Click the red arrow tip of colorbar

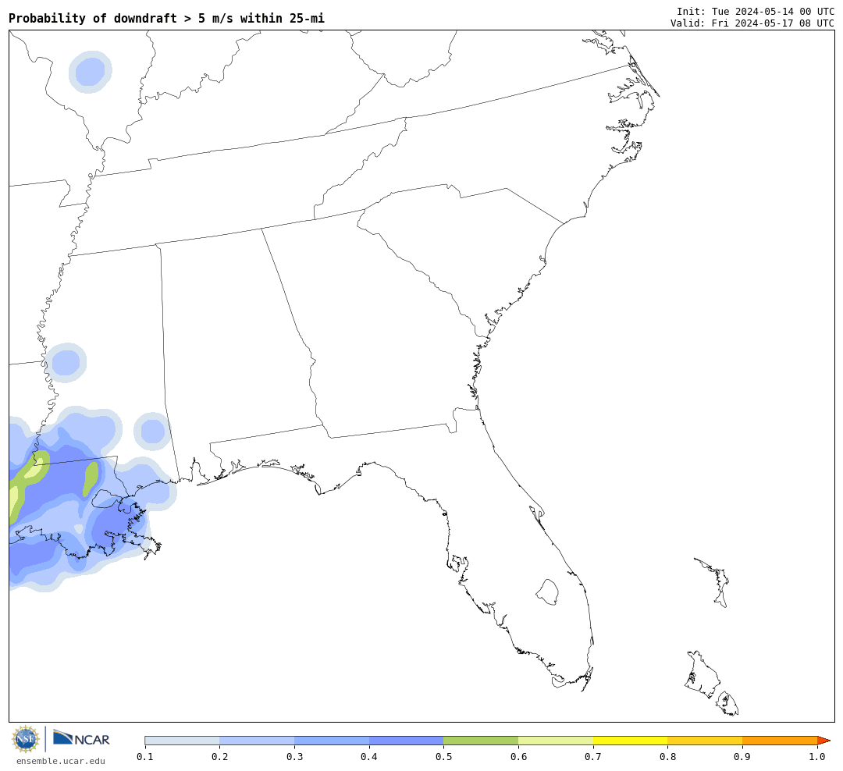[x=823, y=741]
